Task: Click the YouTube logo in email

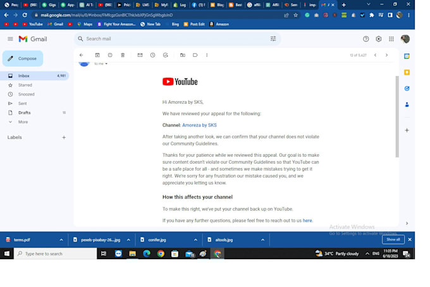Action: [180, 82]
